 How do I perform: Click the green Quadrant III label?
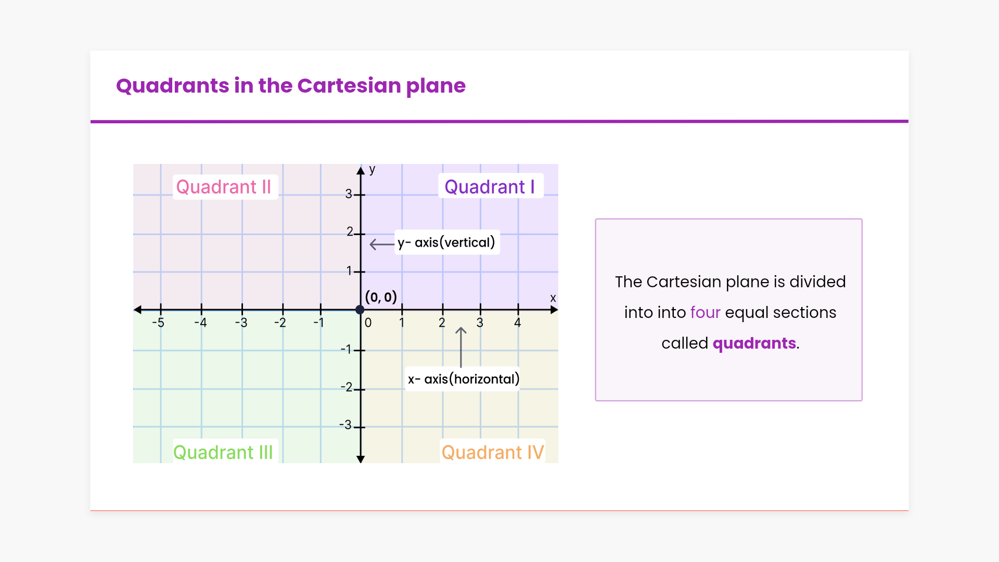(223, 452)
